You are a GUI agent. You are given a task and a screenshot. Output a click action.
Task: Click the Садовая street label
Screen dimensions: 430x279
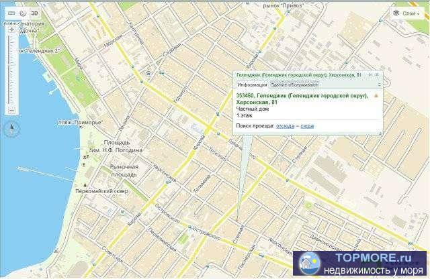click(x=172, y=50)
